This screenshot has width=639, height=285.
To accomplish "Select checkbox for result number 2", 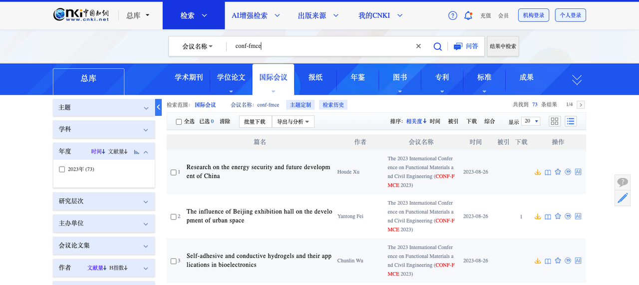I will pyautogui.click(x=173, y=217).
